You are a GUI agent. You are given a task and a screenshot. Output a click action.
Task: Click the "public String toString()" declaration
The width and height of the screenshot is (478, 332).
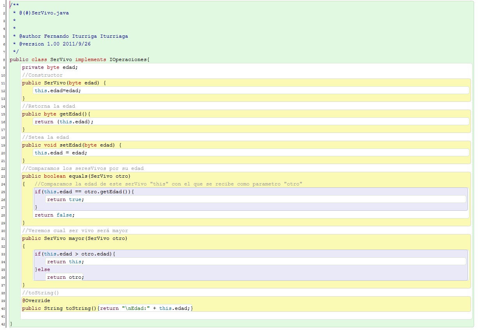[x=60, y=308]
